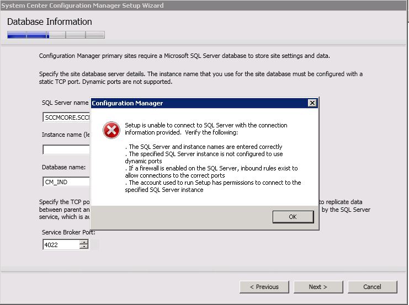409x305 pixels.
Task: Click the 'Service Broker Port:' label
Action: click(68, 232)
